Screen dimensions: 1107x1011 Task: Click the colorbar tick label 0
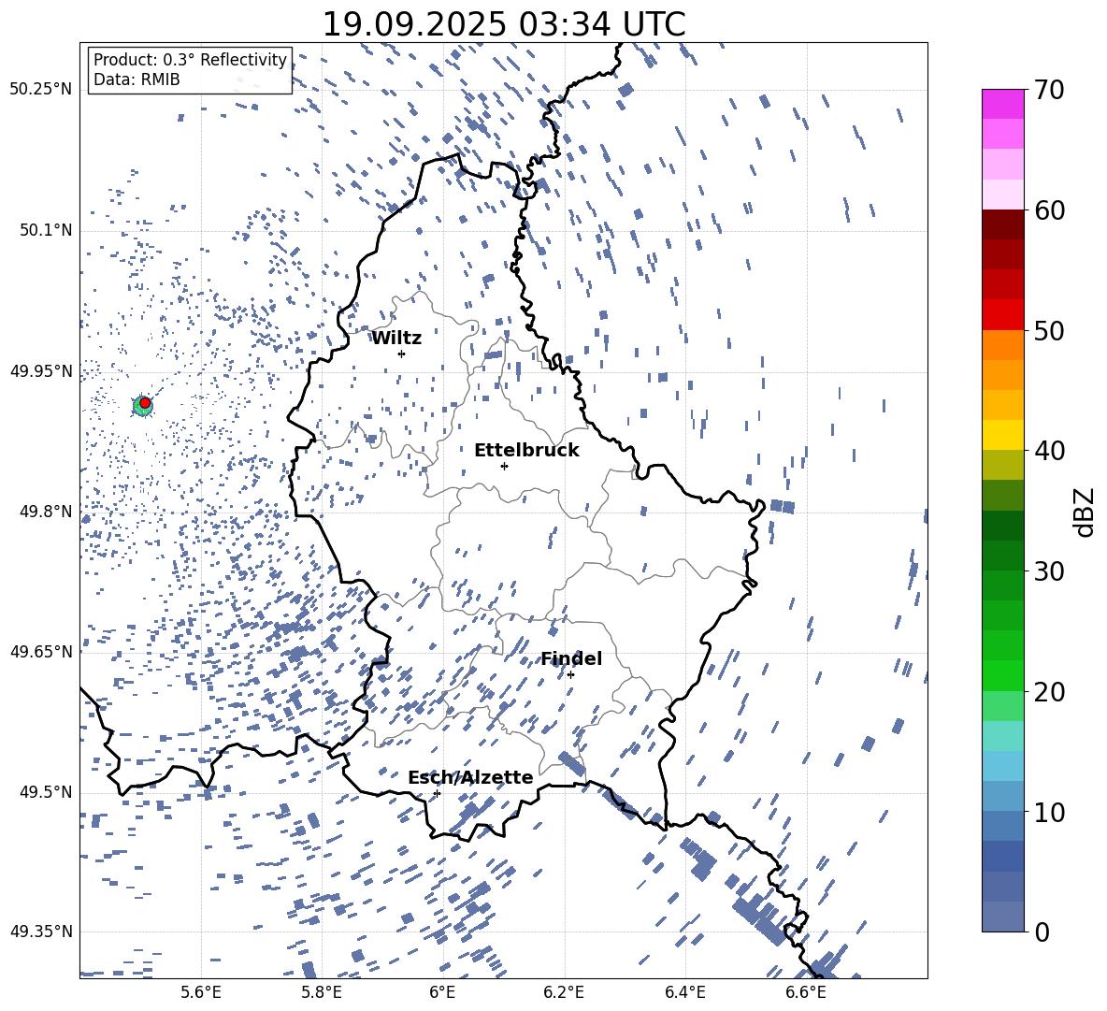(x=1042, y=932)
